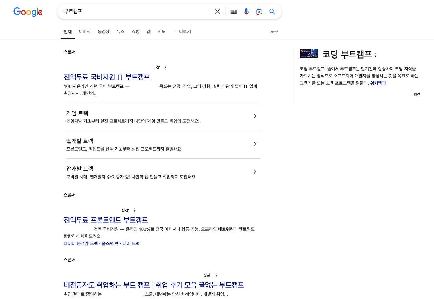Clear the search query with the X icon

[x=217, y=11]
